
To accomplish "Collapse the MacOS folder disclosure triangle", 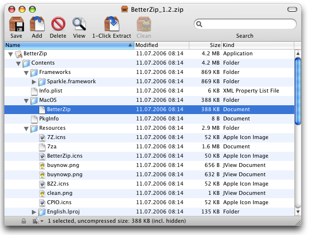I will pyautogui.click(x=26, y=101).
